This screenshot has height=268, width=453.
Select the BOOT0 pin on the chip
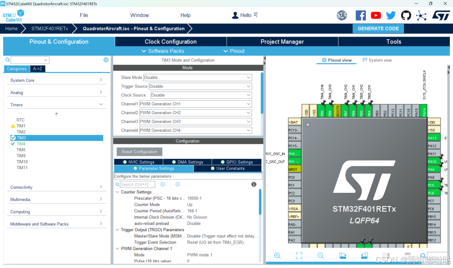pos(338,111)
